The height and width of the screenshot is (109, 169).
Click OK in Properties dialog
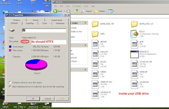(33, 99)
